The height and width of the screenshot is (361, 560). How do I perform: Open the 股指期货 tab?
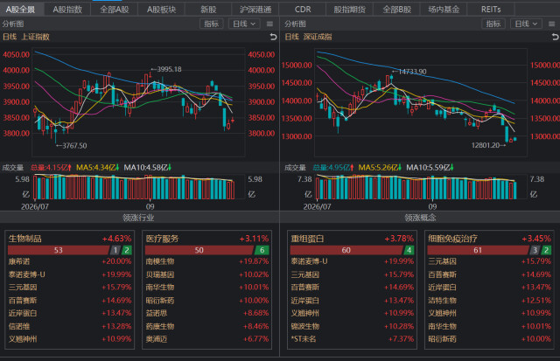(x=350, y=10)
